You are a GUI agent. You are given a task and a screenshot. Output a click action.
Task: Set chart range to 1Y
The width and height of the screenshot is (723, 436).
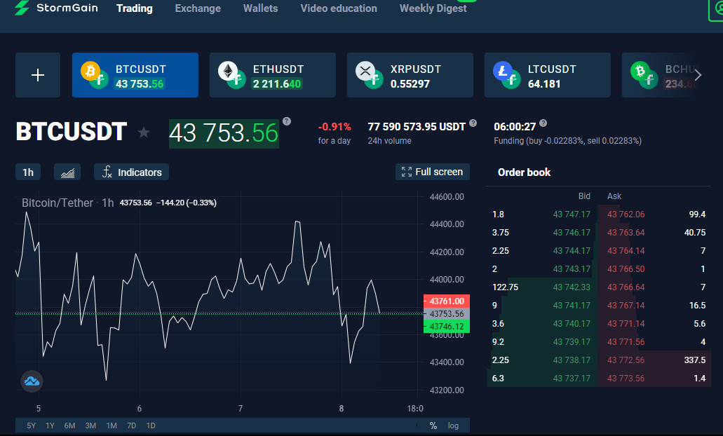[50, 425]
